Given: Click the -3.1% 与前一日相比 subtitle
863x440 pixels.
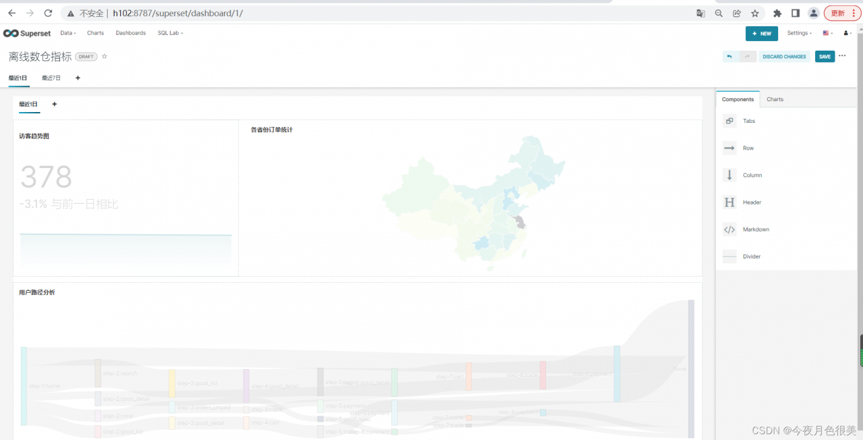Looking at the screenshot, I should 69,204.
